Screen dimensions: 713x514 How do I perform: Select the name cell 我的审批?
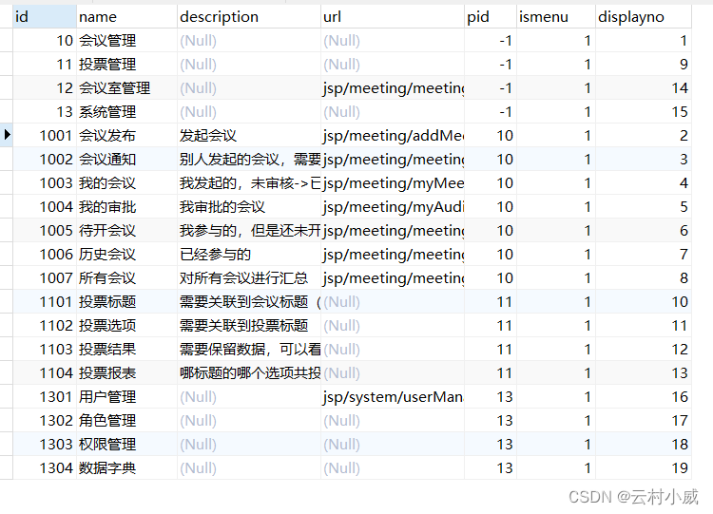coord(126,206)
